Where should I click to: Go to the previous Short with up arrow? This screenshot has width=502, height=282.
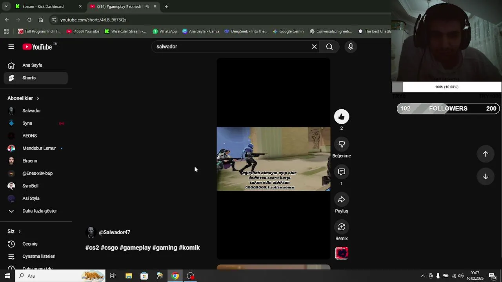(x=486, y=154)
